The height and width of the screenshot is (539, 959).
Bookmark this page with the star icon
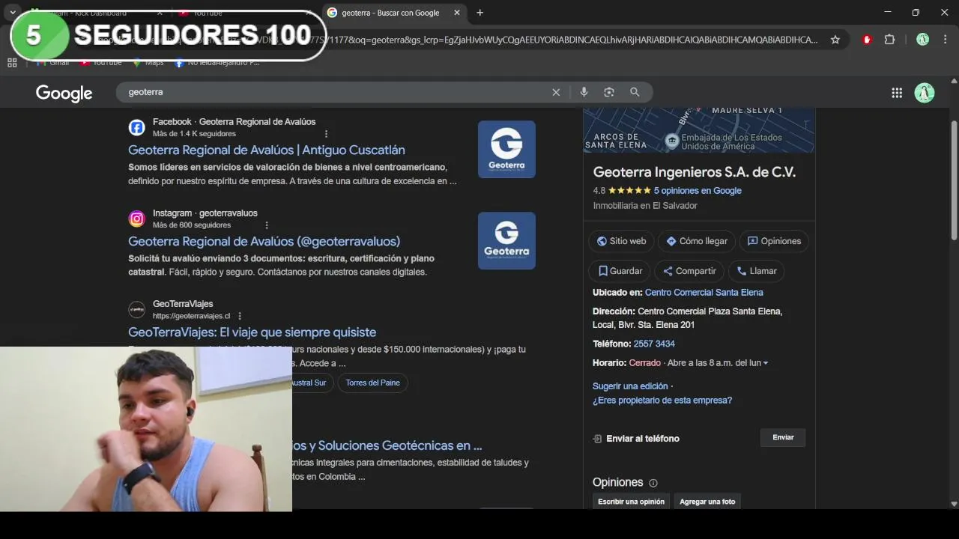pyautogui.click(x=835, y=40)
